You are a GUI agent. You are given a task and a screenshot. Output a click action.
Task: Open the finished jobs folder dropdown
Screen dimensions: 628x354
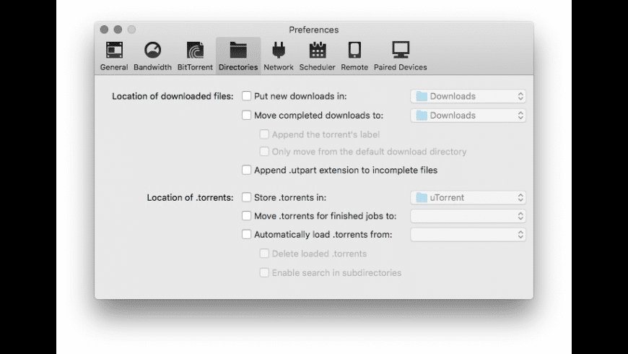tap(468, 216)
